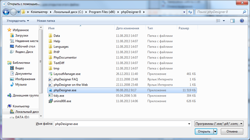
Task: Click the unins000.exe uninstaller icon
Action: 50,101
